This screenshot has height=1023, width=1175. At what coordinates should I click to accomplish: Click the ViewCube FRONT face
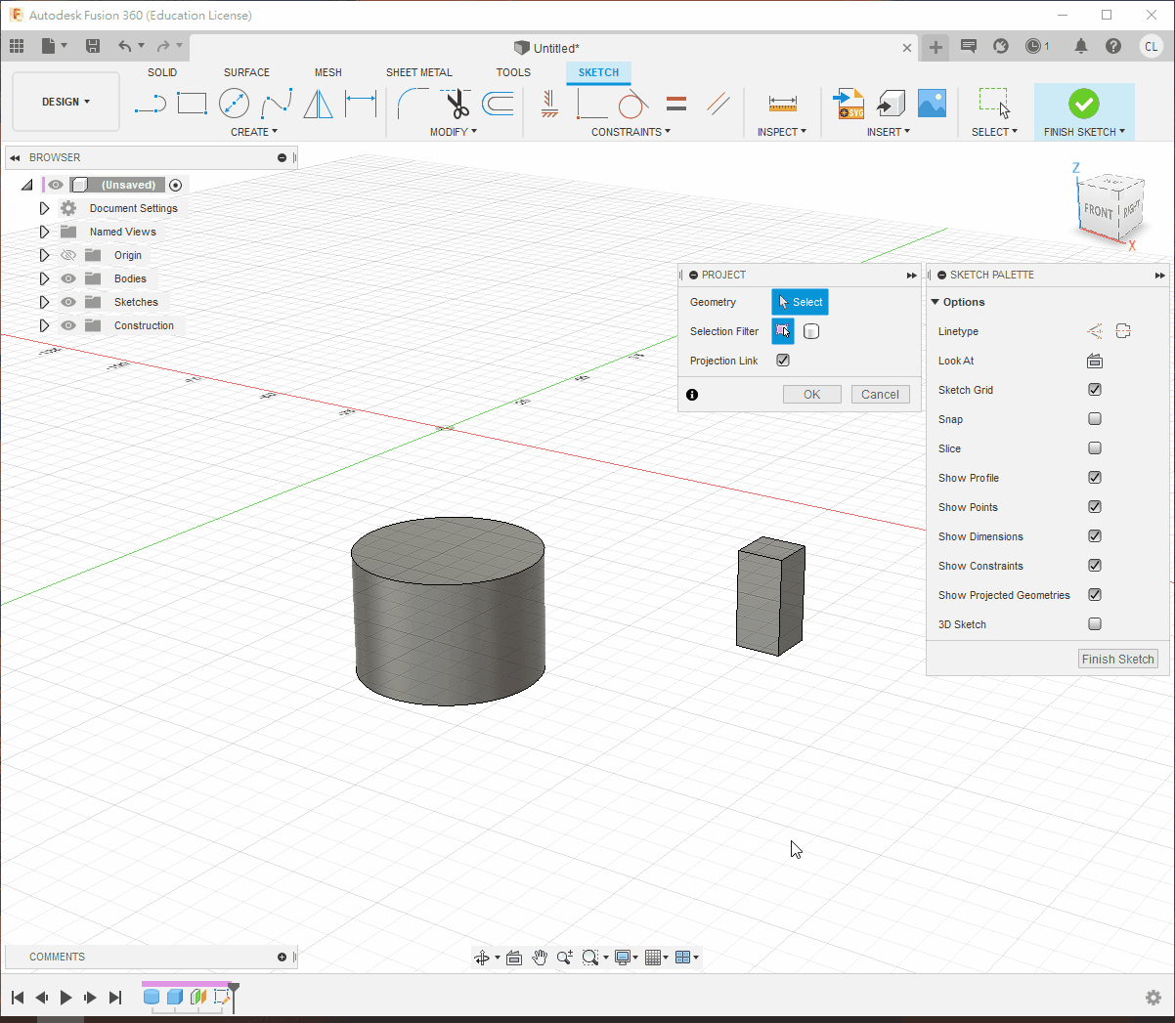[1097, 211]
